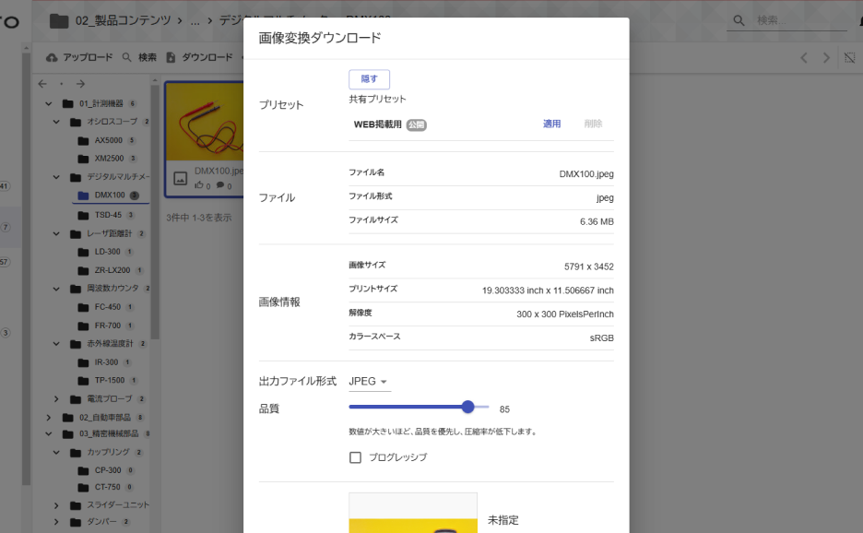Image resolution: width=863 pixels, height=533 pixels.
Task: Click the disabled-looking 削除 link
Action: click(594, 124)
